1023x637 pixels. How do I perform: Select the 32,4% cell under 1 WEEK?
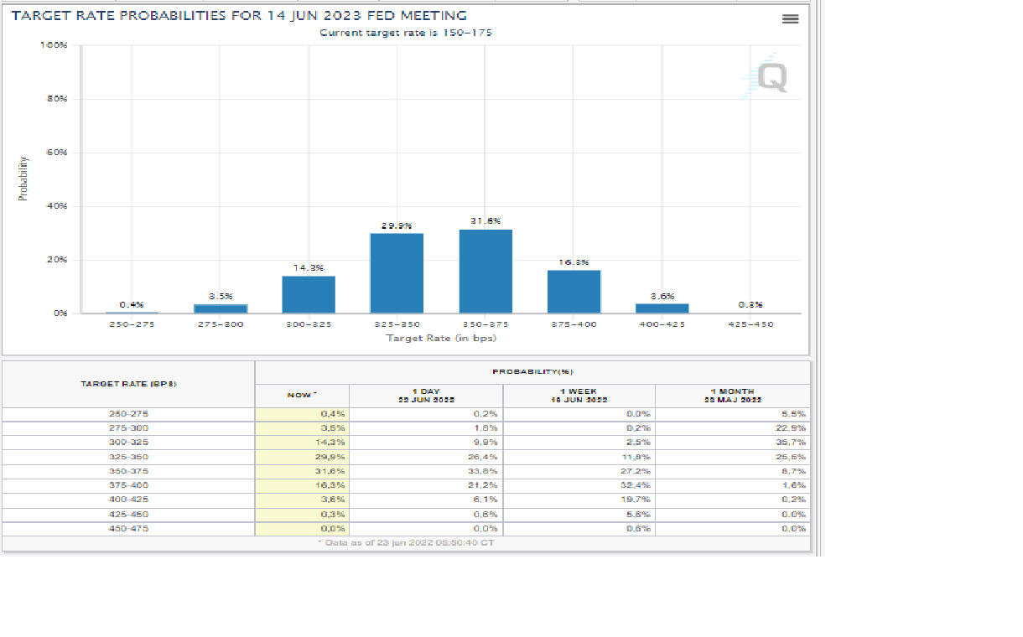579,485
